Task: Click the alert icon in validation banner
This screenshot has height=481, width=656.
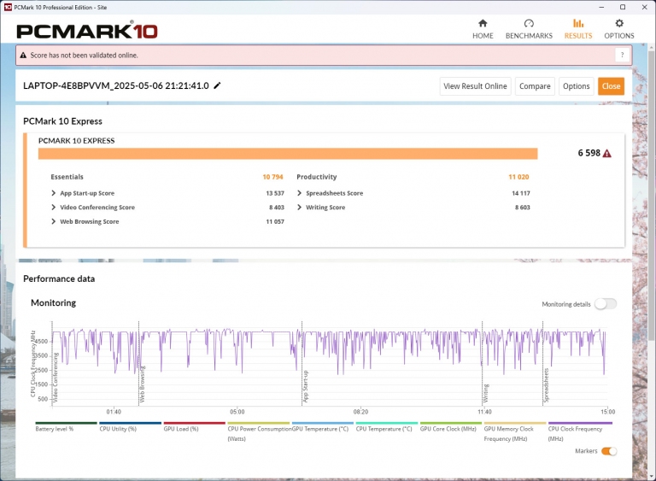Action: tap(23, 56)
